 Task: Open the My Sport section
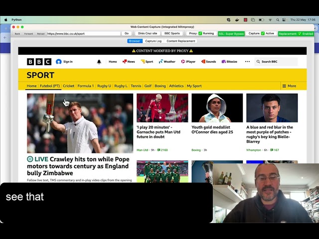click(x=194, y=86)
